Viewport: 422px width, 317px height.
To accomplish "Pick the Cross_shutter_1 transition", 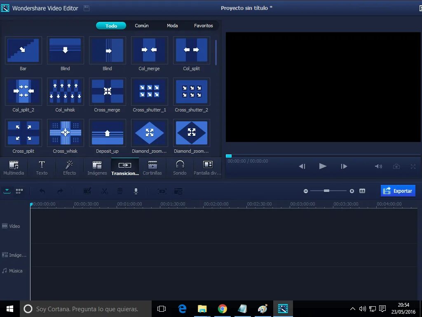I will tap(149, 92).
